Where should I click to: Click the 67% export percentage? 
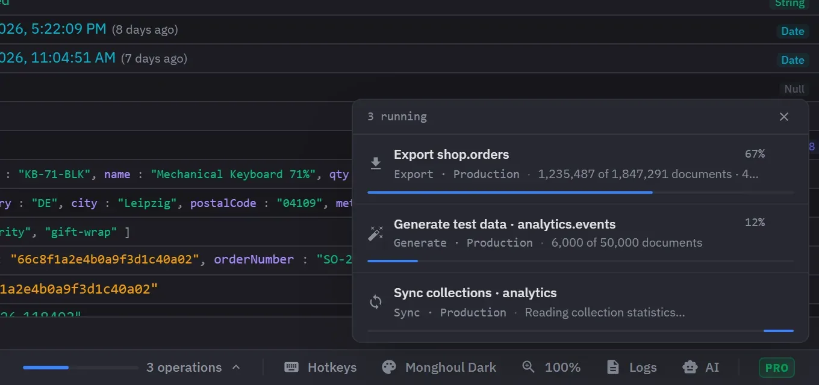tap(755, 154)
